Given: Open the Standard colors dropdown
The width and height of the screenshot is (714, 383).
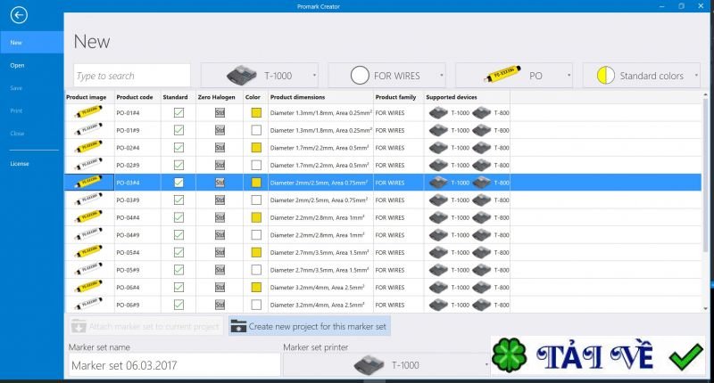Looking at the screenshot, I should (642, 76).
